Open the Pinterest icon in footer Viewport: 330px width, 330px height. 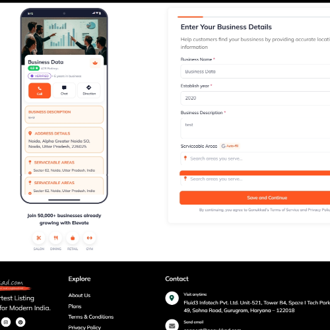point(20,322)
